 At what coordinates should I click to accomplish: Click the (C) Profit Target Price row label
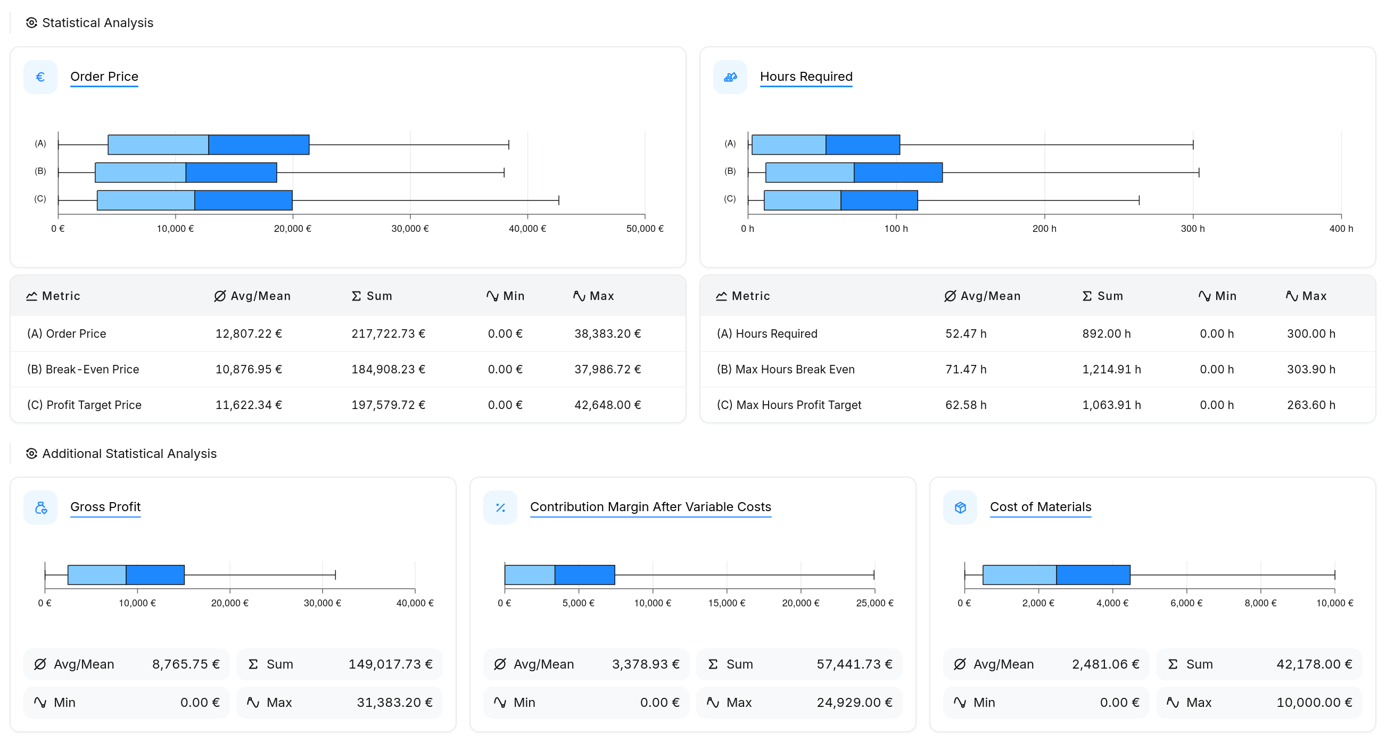pyautogui.click(x=85, y=405)
